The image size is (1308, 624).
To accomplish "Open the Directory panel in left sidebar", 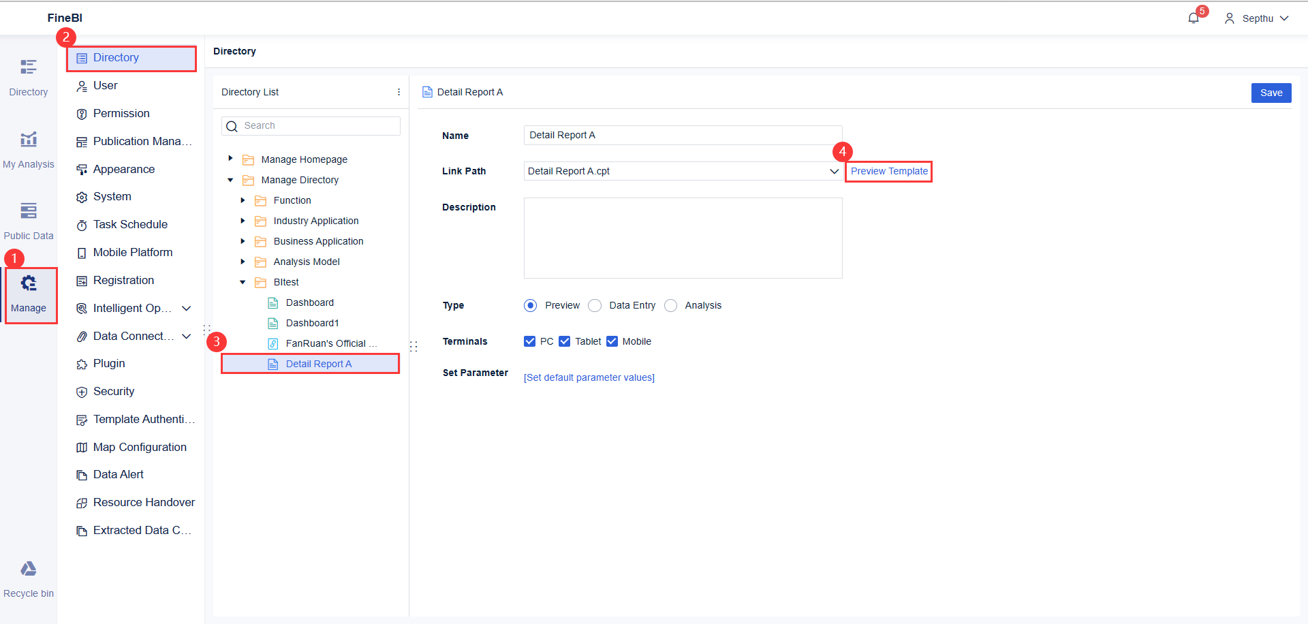I will (28, 76).
